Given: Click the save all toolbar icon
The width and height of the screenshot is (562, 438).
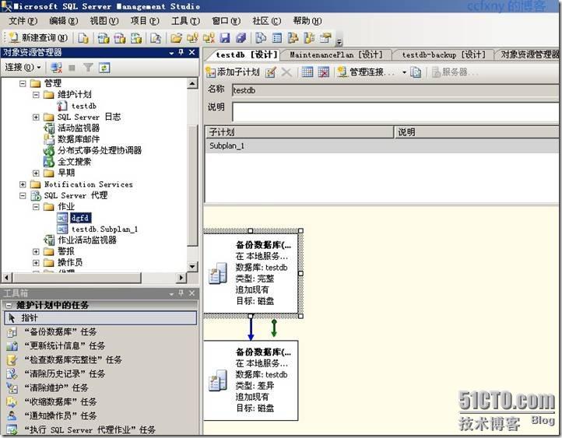Looking at the screenshot, I should click(241, 37).
